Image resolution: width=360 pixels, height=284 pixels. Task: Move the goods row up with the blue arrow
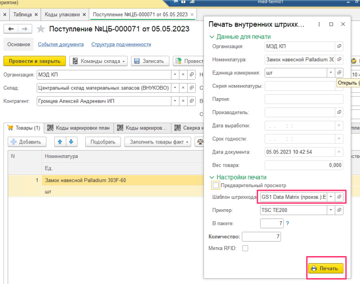pos(60,142)
